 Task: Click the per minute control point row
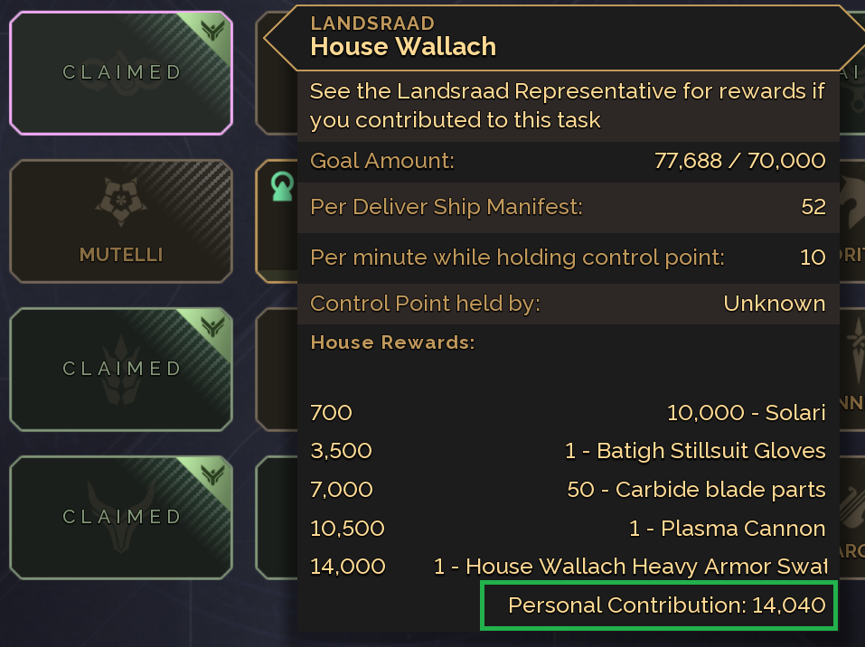568,258
